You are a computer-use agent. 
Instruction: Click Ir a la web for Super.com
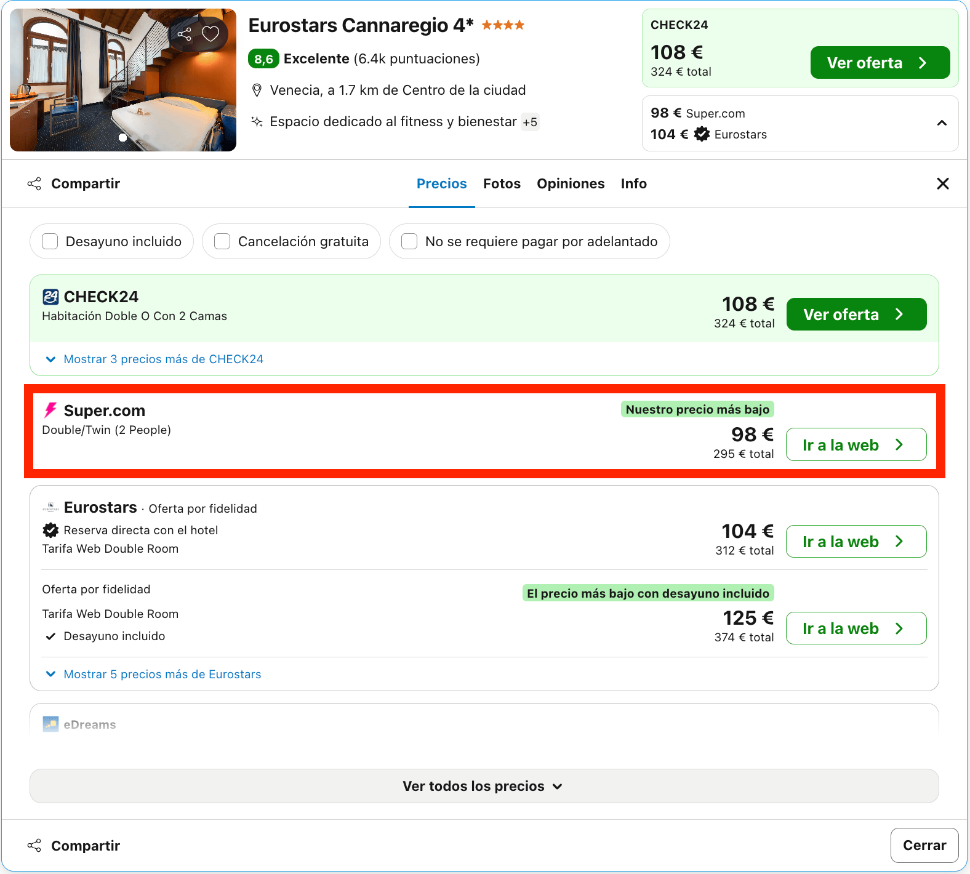pyautogui.click(x=856, y=444)
